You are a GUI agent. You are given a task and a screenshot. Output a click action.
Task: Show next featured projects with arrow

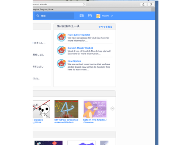pos(113,108)
